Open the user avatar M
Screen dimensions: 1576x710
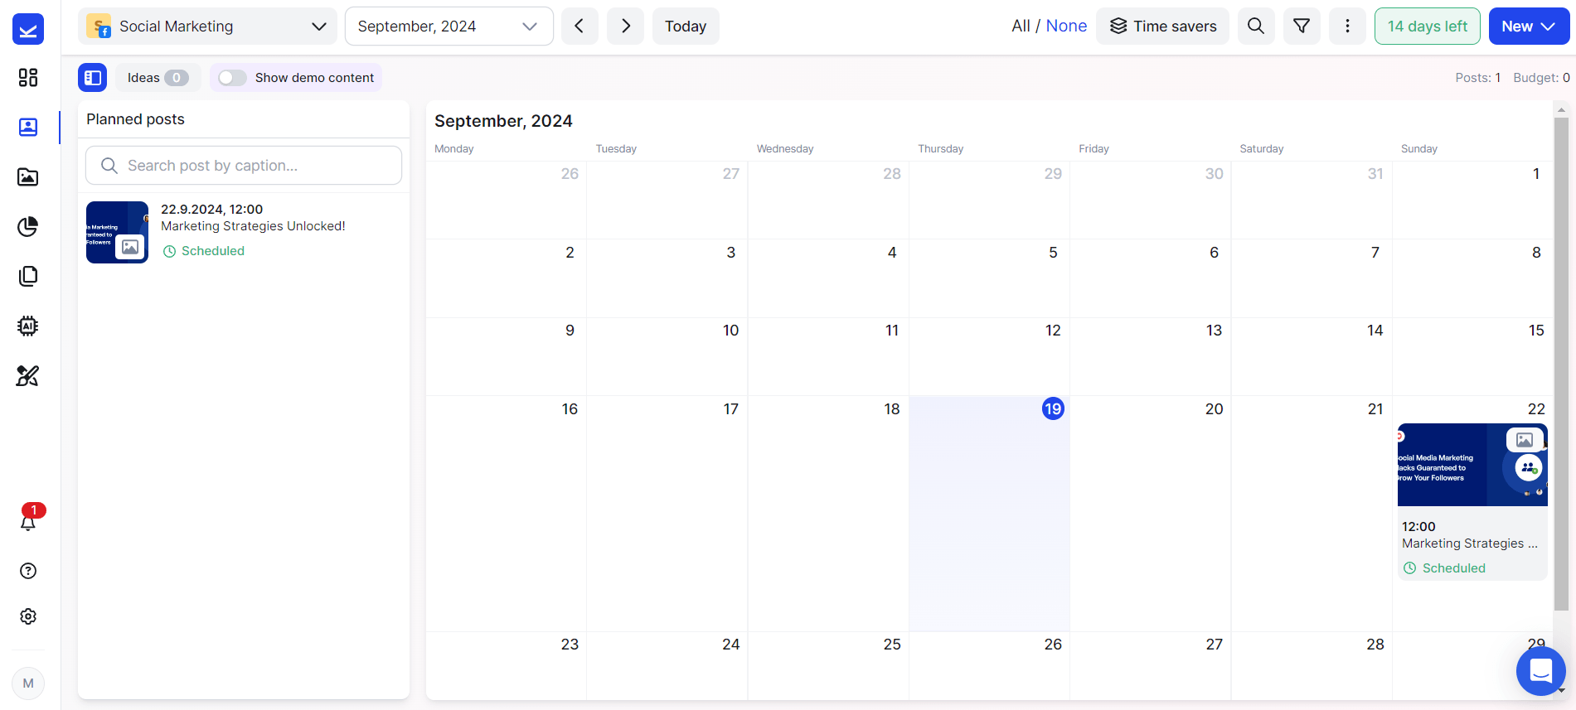pyautogui.click(x=28, y=683)
